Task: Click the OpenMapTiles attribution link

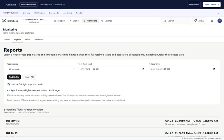Action: tap(200, 138)
